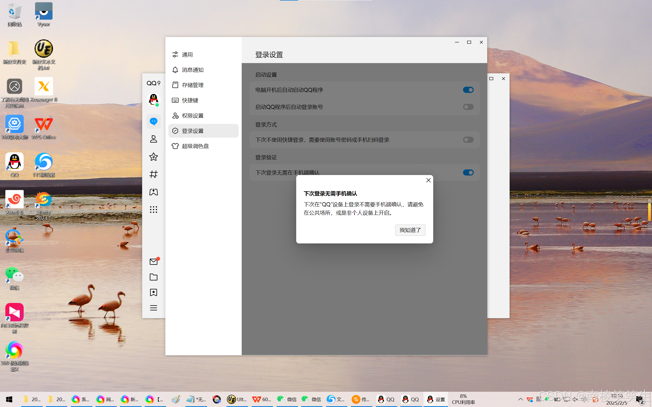Click the 我知道了 button
Viewport: 652px width, 407px height.
click(410, 230)
